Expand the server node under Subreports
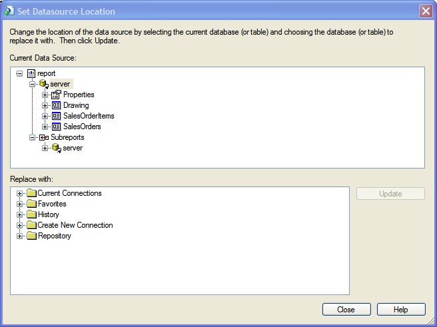This screenshot has height=327, width=437. click(x=45, y=148)
